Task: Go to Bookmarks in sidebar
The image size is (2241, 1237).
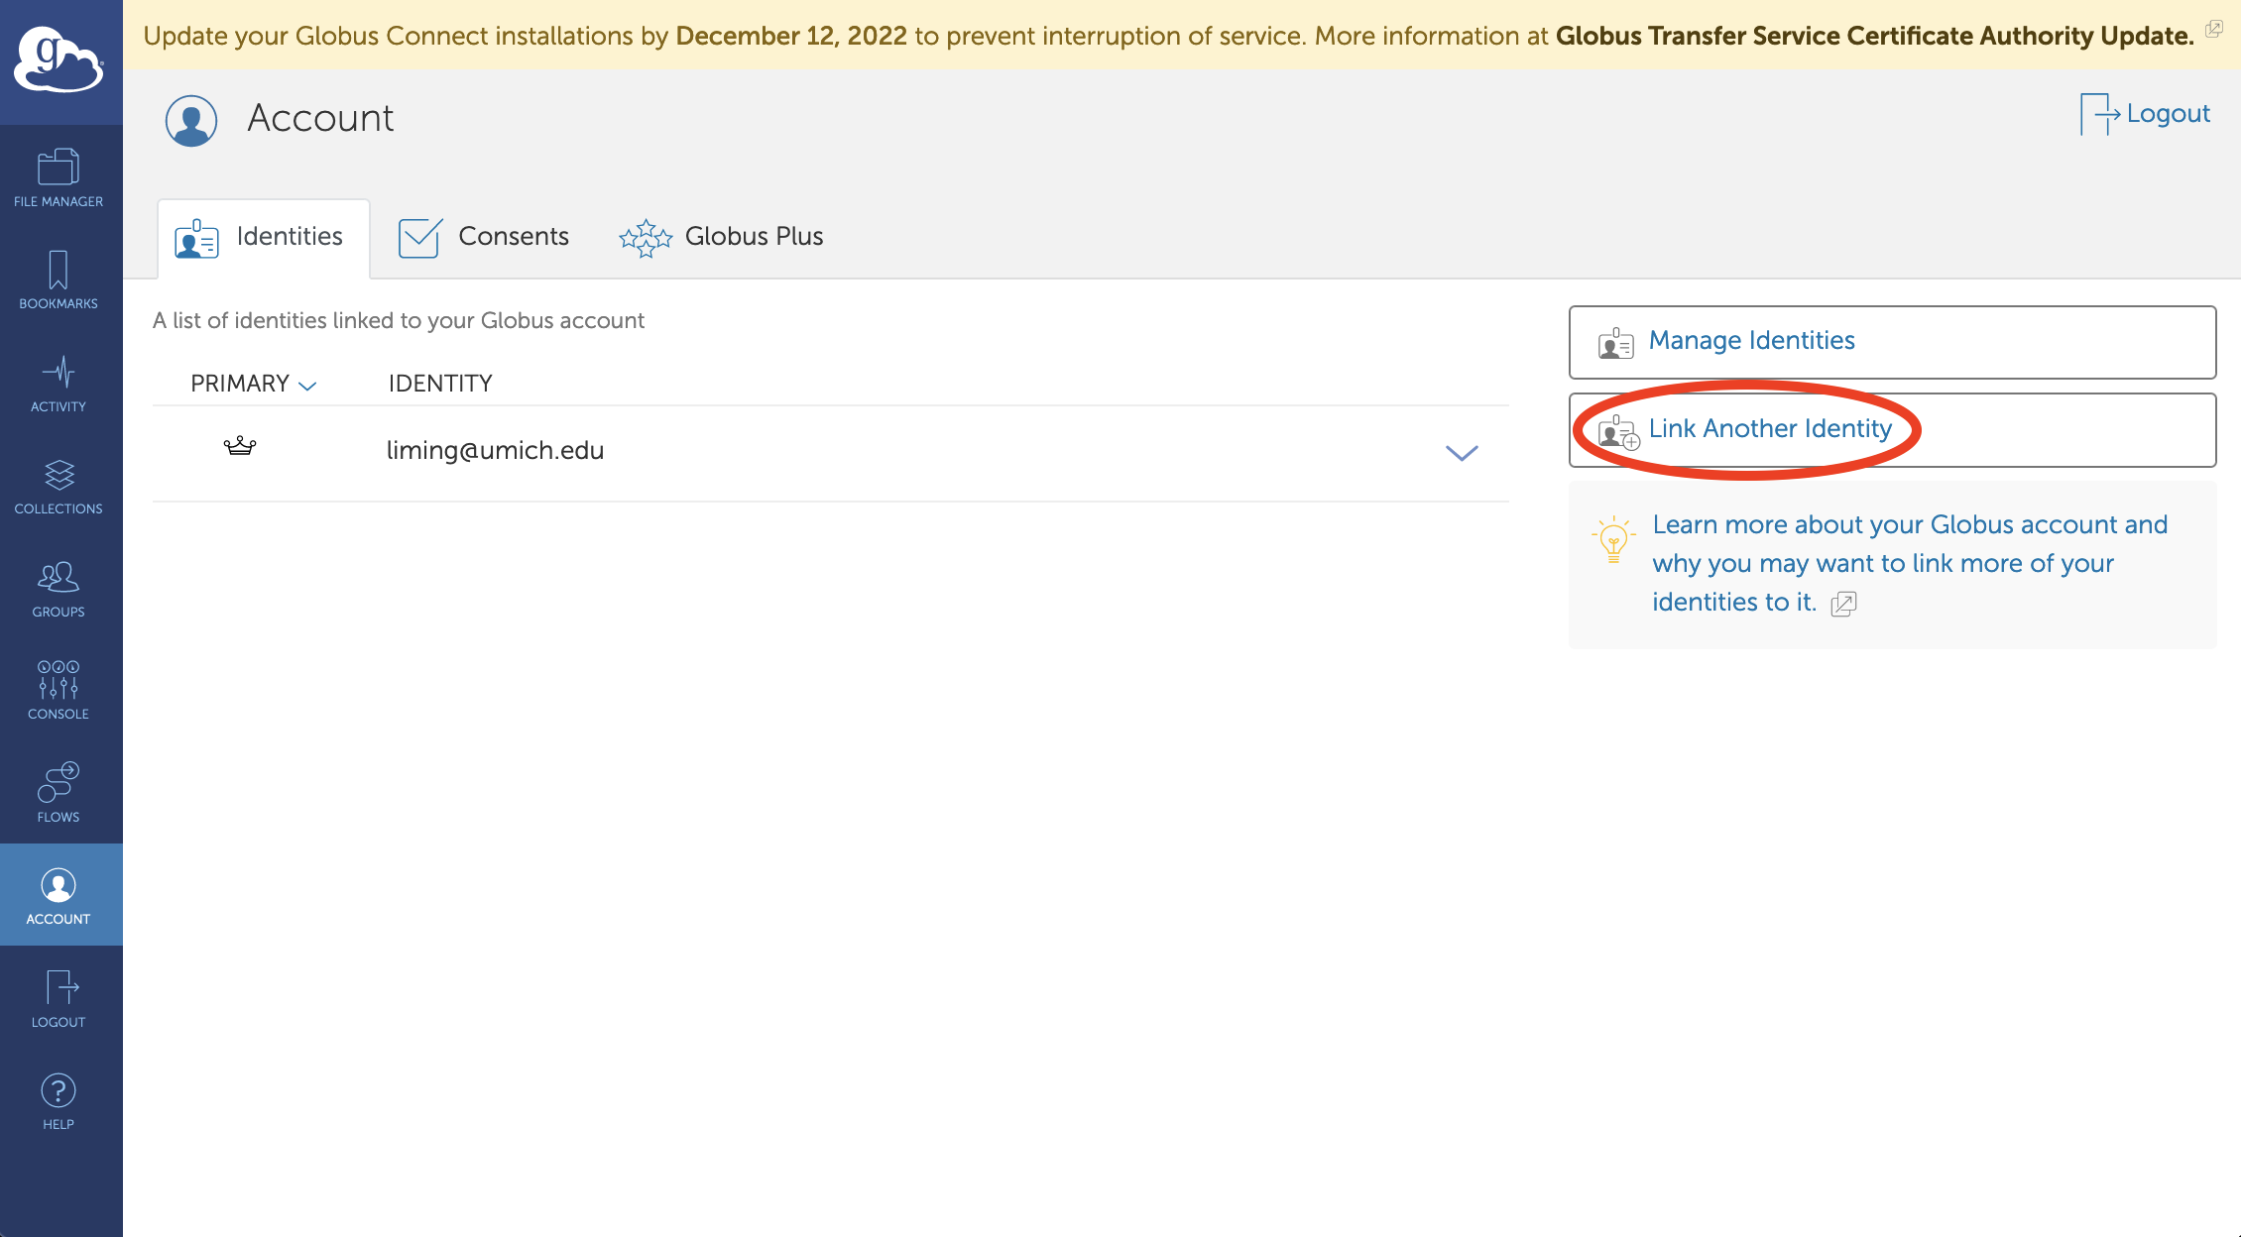Action: [x=59, y=281]
